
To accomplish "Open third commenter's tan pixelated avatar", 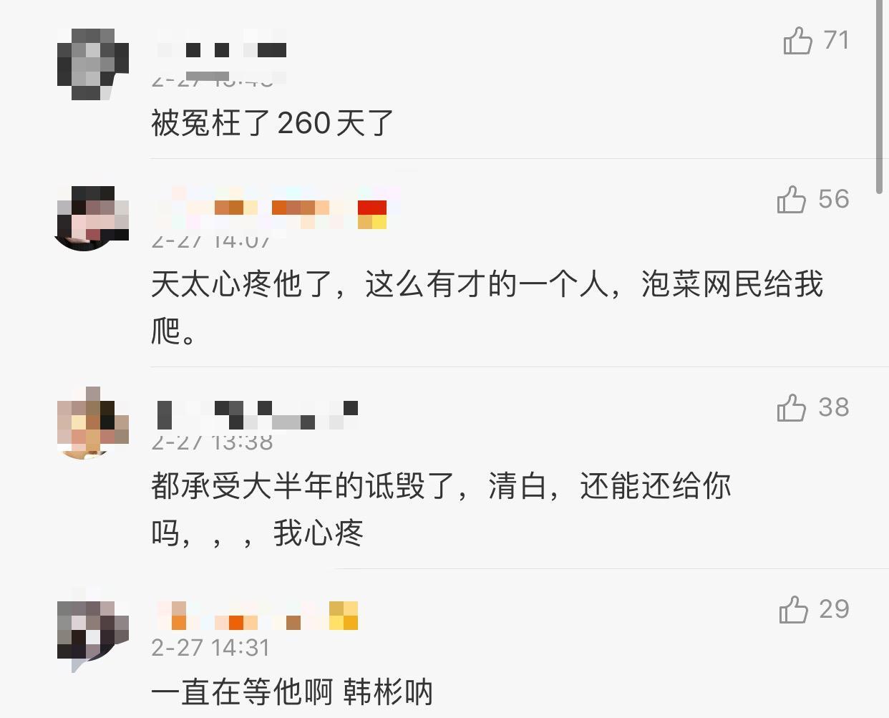I will click(x=93, y=422).
